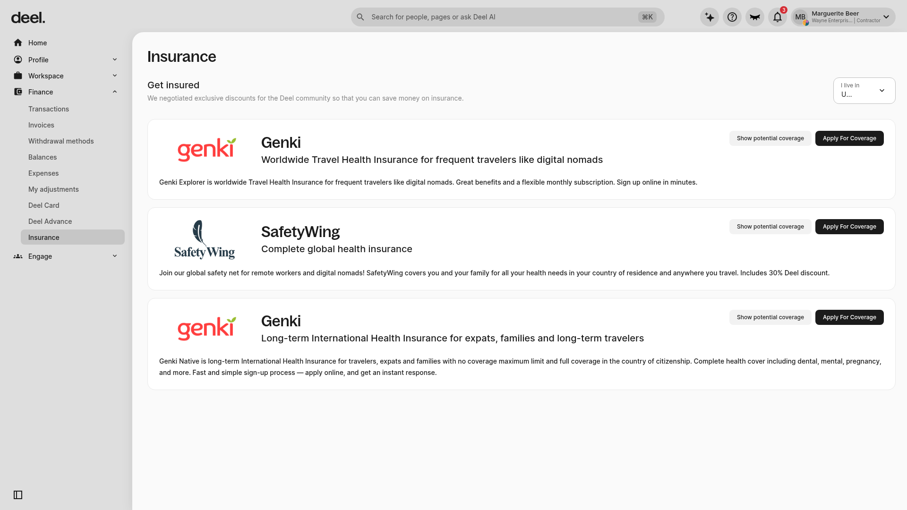
Task: Open the Marguerite Beer account dropdown arrow
Action: click(886, 17)
